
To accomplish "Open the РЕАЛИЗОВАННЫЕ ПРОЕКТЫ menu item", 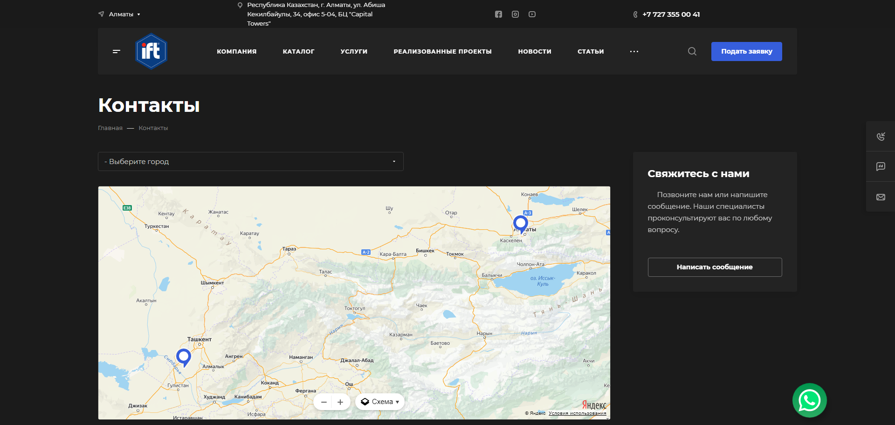I will [x=442, y=51].
